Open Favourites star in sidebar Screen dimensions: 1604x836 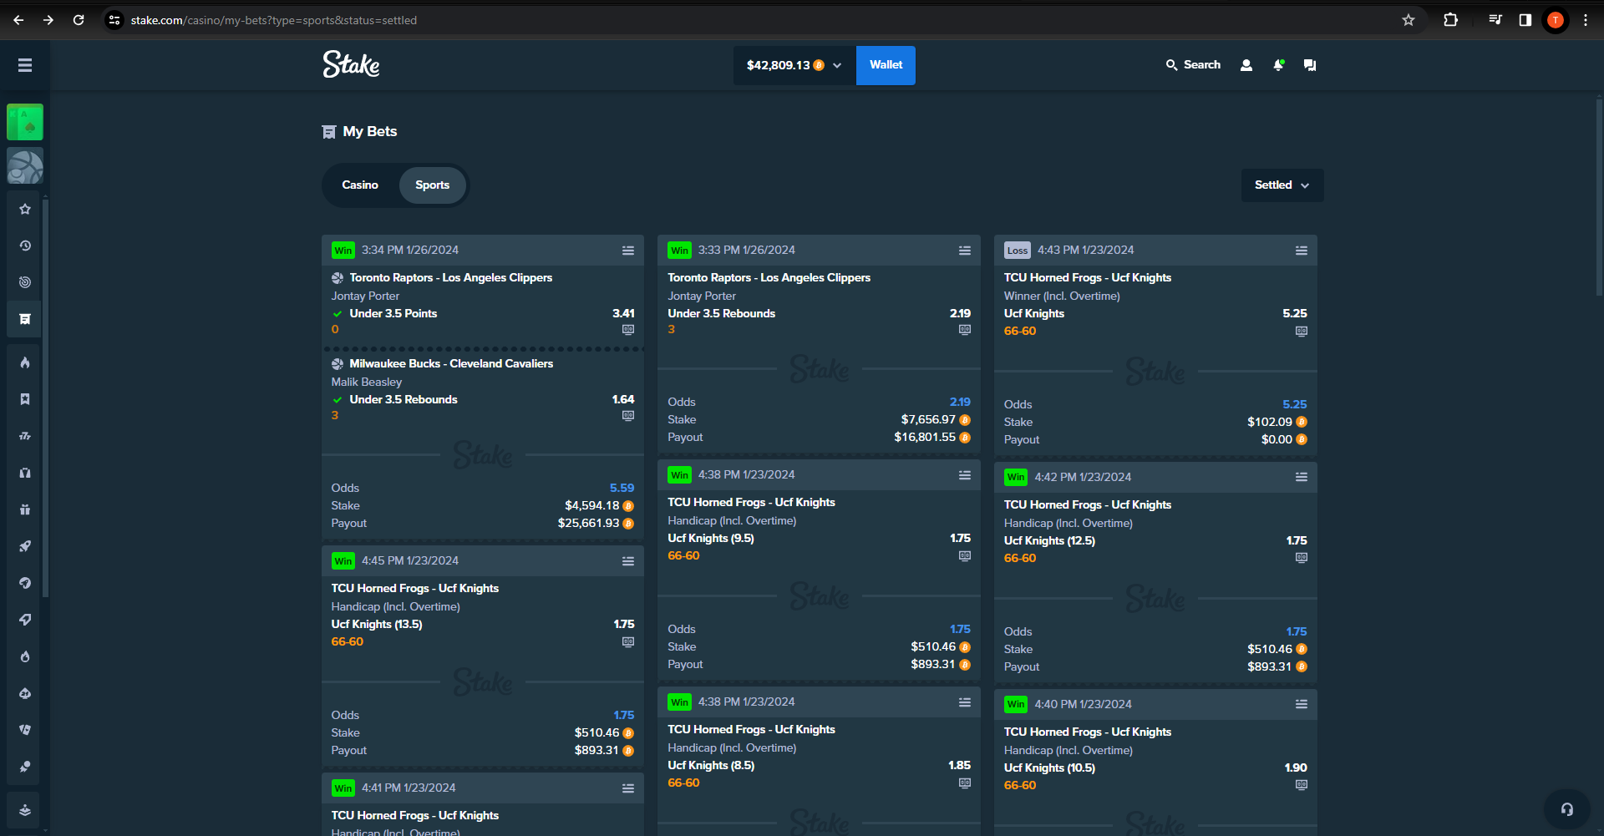pyautogui.click(x=25, y=209)
